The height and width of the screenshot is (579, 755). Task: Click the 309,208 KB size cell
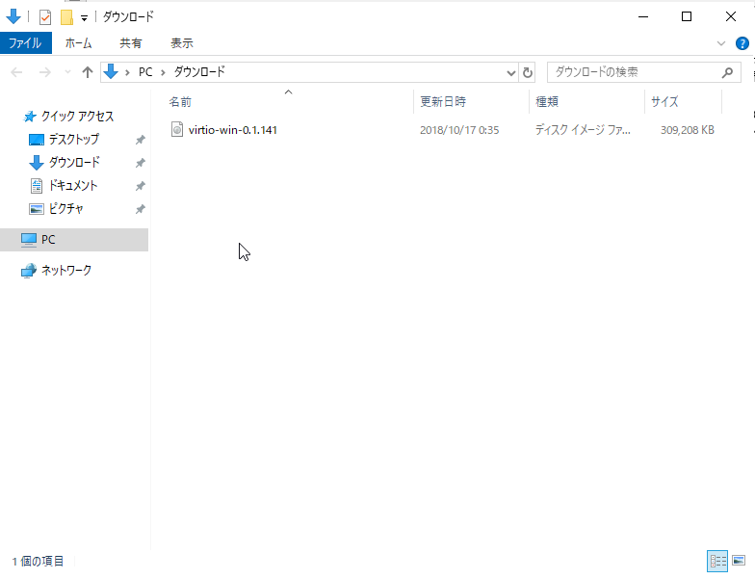tap(688, 130)
